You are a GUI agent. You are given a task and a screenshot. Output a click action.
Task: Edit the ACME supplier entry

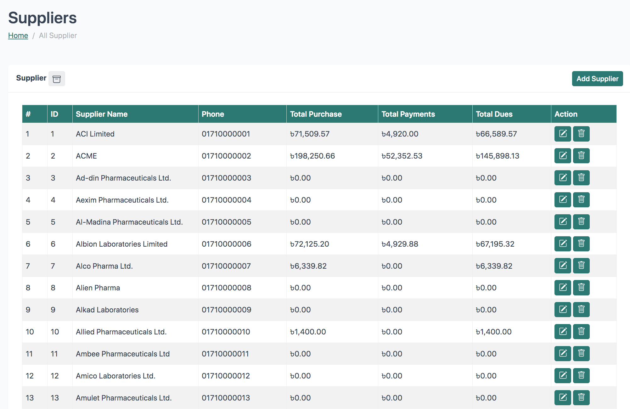(563, 156)
